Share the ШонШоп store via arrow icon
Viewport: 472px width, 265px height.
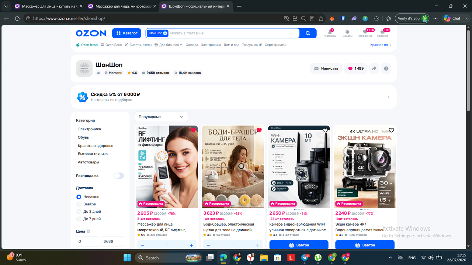pos(374,68)
